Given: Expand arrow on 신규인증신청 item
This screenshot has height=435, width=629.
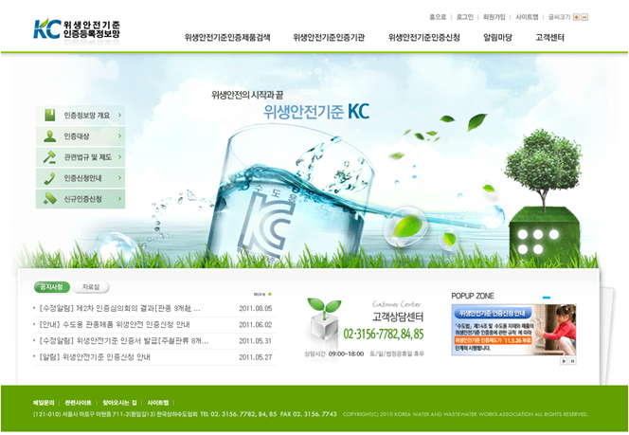Looking at the screenshot, I should point(119,199).
